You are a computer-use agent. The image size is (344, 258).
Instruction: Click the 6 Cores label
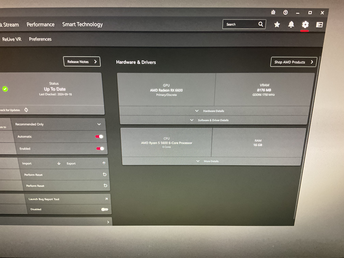[167, 147]
